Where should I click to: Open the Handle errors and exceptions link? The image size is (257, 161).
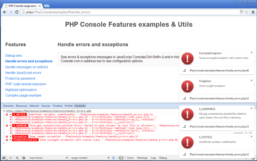pos(29,61)
